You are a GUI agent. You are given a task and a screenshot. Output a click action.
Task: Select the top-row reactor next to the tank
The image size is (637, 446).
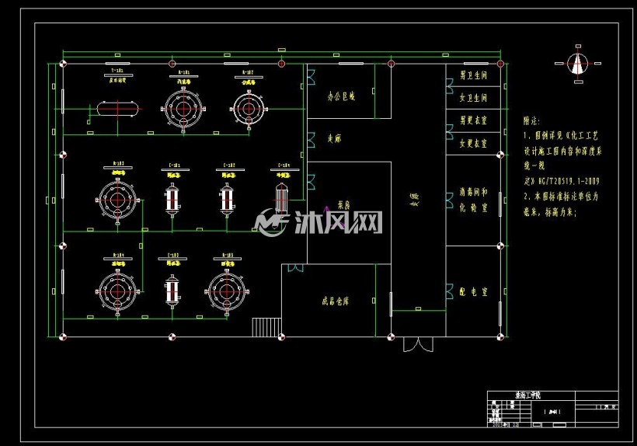[183, 109]
